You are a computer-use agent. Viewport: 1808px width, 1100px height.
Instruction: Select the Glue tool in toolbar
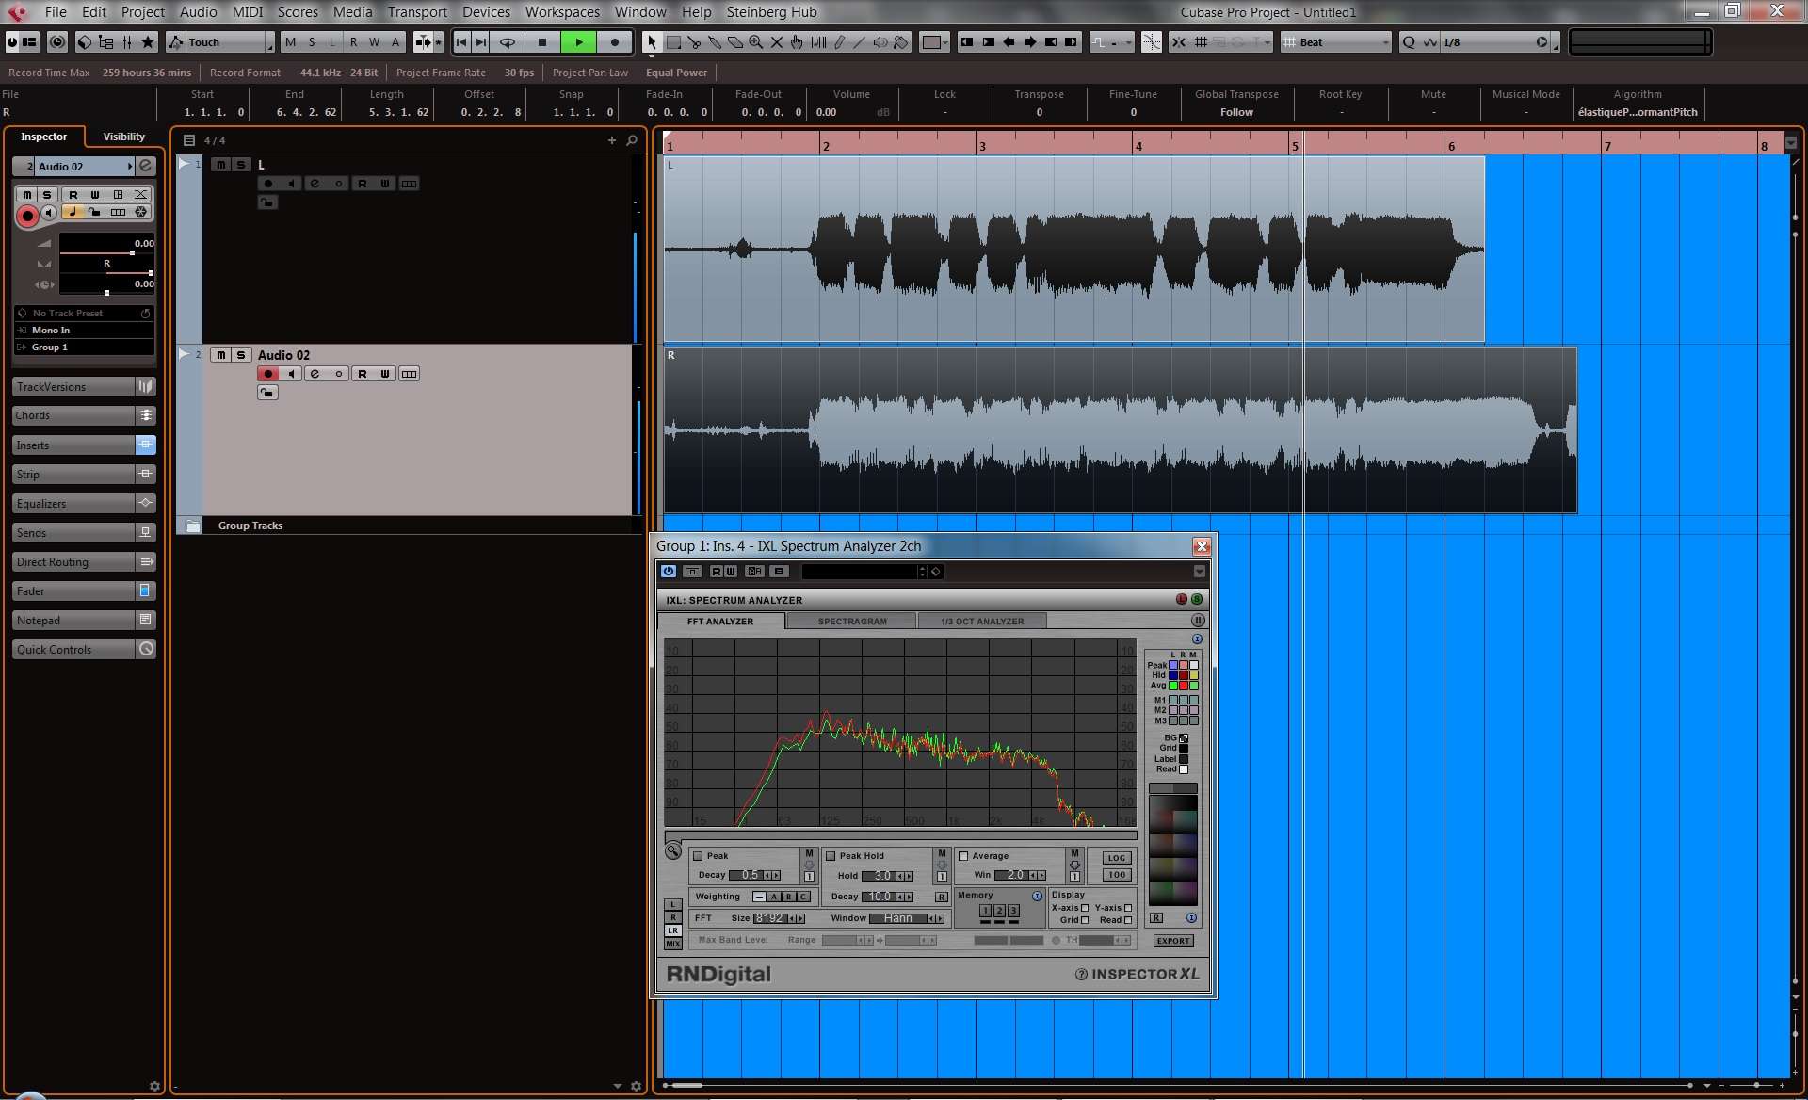(715, 42)
